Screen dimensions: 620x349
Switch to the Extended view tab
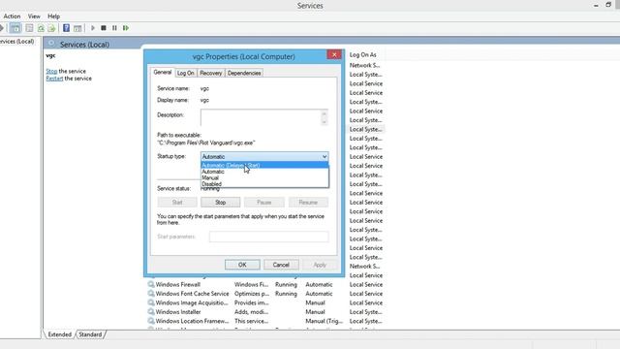(x=60, y=334)
